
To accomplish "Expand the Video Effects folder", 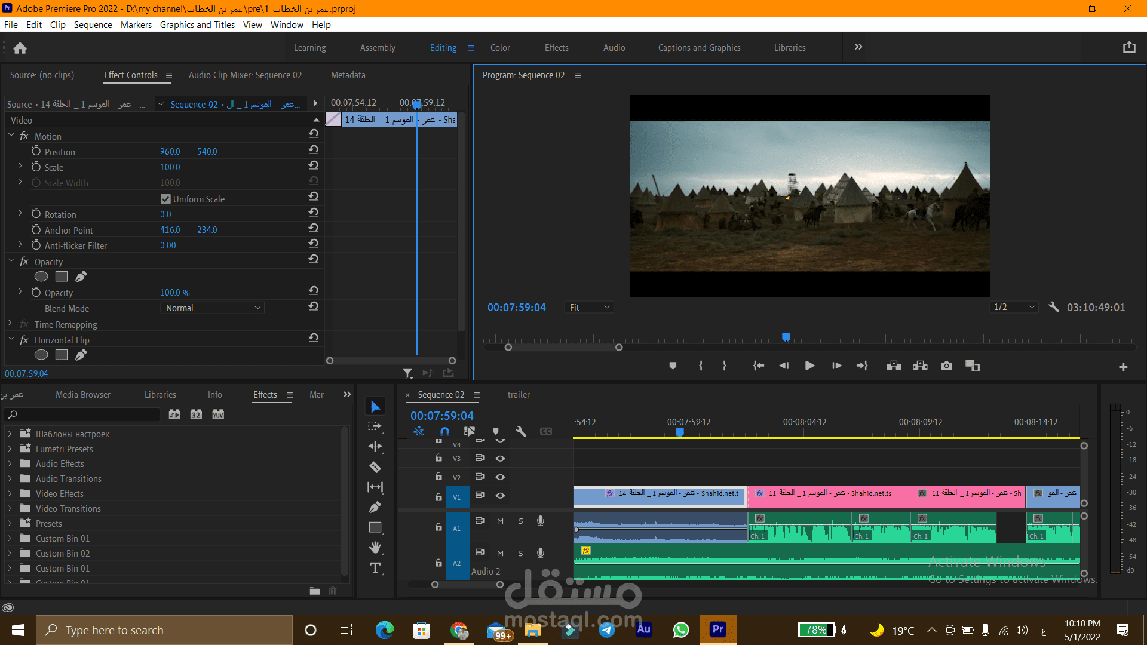I will pyautogui.click(x=10, y=494).
